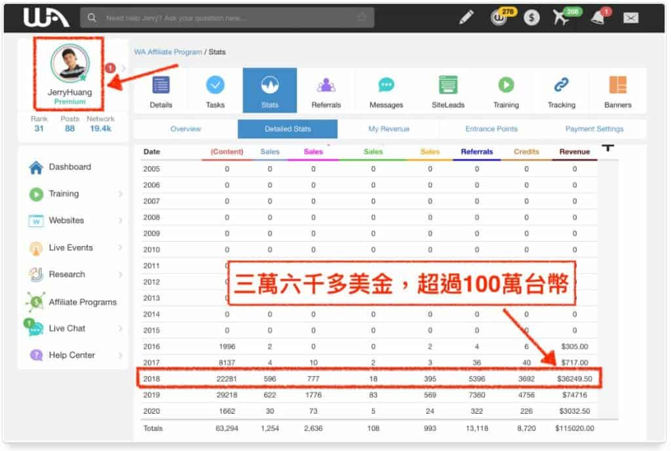Open the Tasks checkmark icon
The width and height of the screenshot is (671, 451).
tap(215, 84)
